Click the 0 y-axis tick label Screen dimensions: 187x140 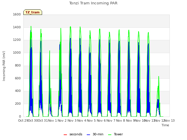point(20,117)
